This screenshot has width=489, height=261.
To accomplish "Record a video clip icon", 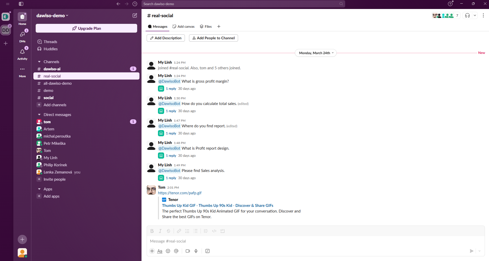I will tap(188, 251).
